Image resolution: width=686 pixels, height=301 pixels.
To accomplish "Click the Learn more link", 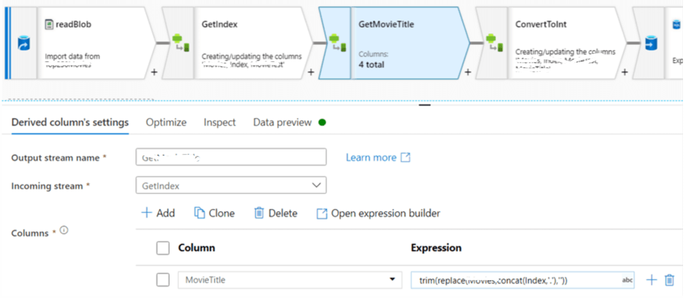I will click(372, 157).
